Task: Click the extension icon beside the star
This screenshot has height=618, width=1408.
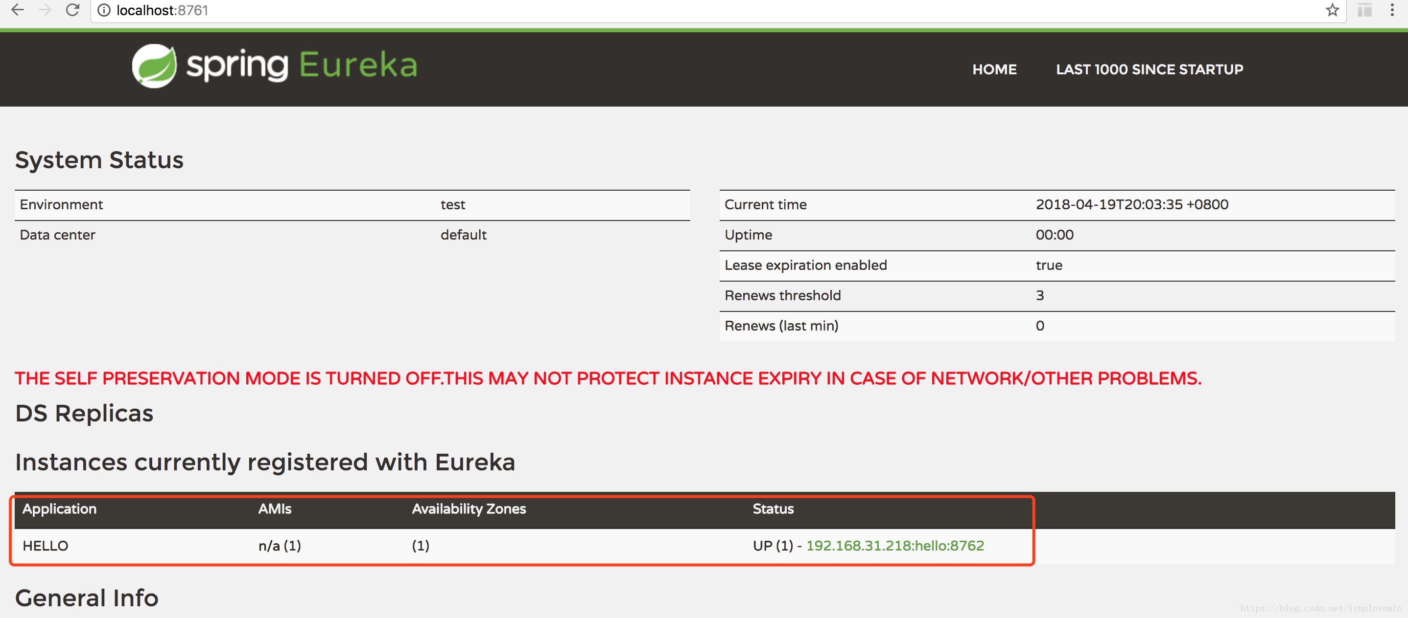Action: pyautogui.click(x=1365, y=10)
